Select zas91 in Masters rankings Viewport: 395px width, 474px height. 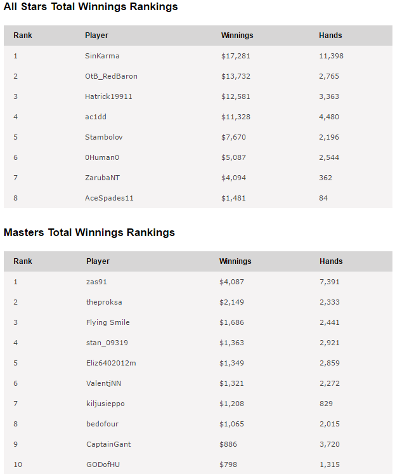pos(96,282)
